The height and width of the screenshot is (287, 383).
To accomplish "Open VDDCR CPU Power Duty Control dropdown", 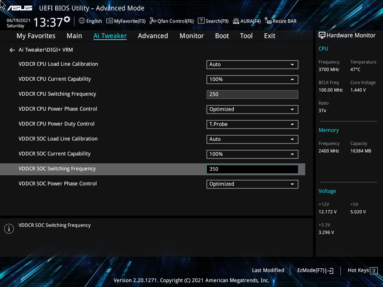I will (x=252, y=124).
